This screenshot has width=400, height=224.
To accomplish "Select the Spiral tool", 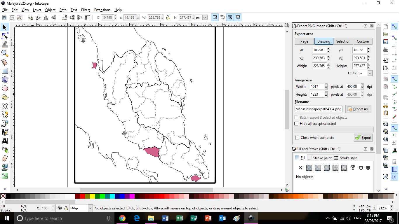I will click(x=5, y=106).
